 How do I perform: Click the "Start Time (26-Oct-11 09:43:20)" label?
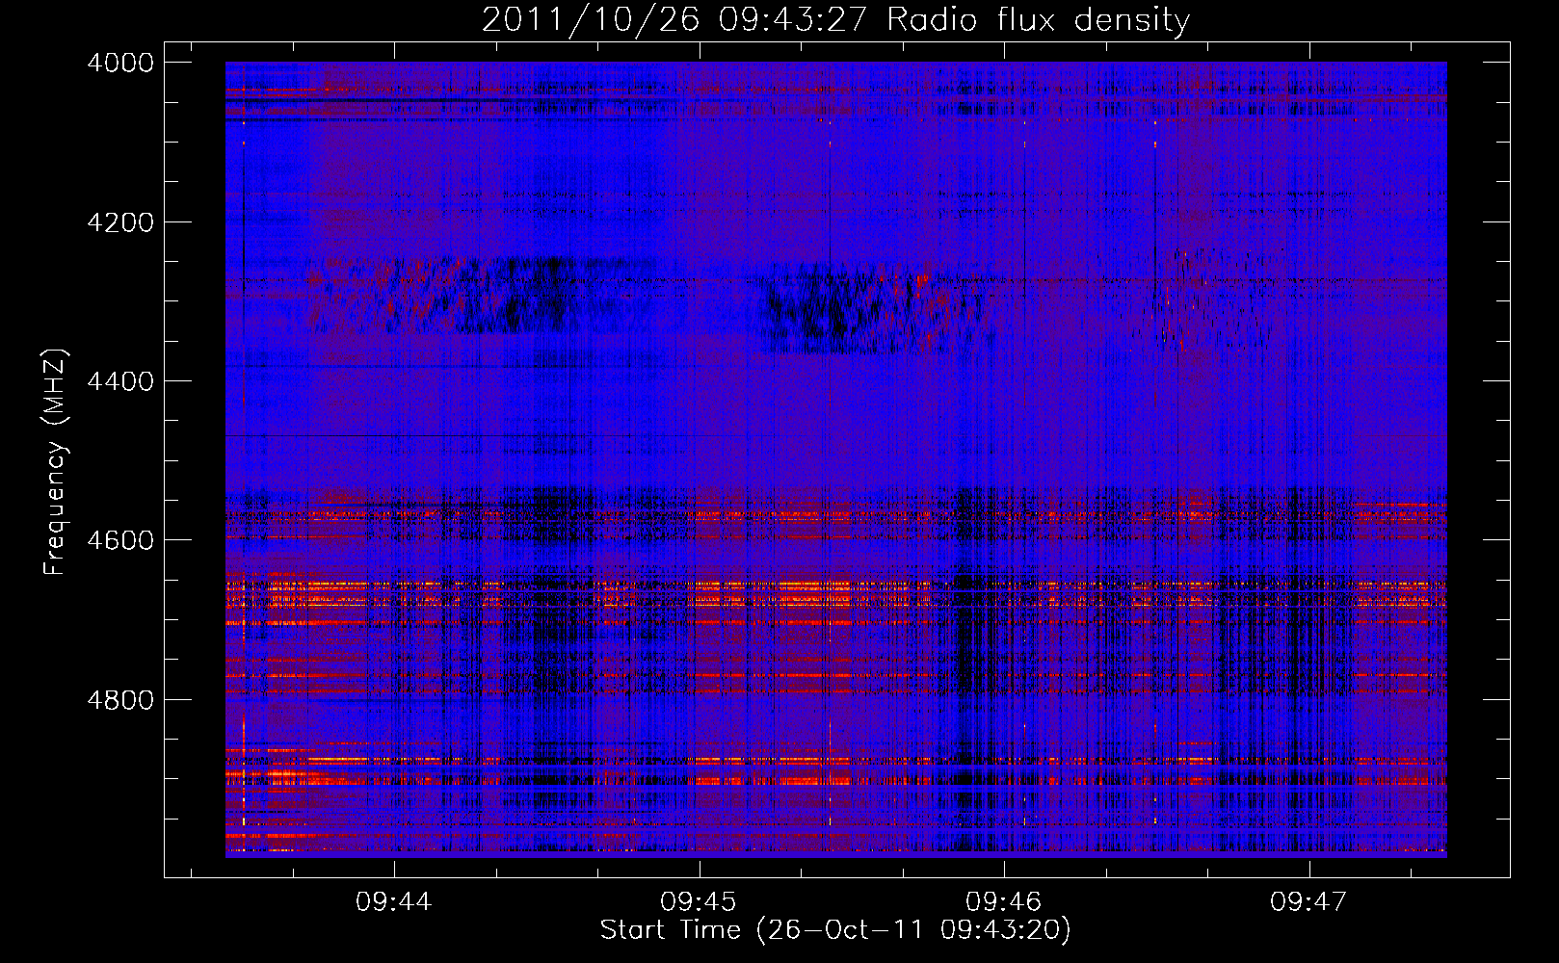(835, 930)
